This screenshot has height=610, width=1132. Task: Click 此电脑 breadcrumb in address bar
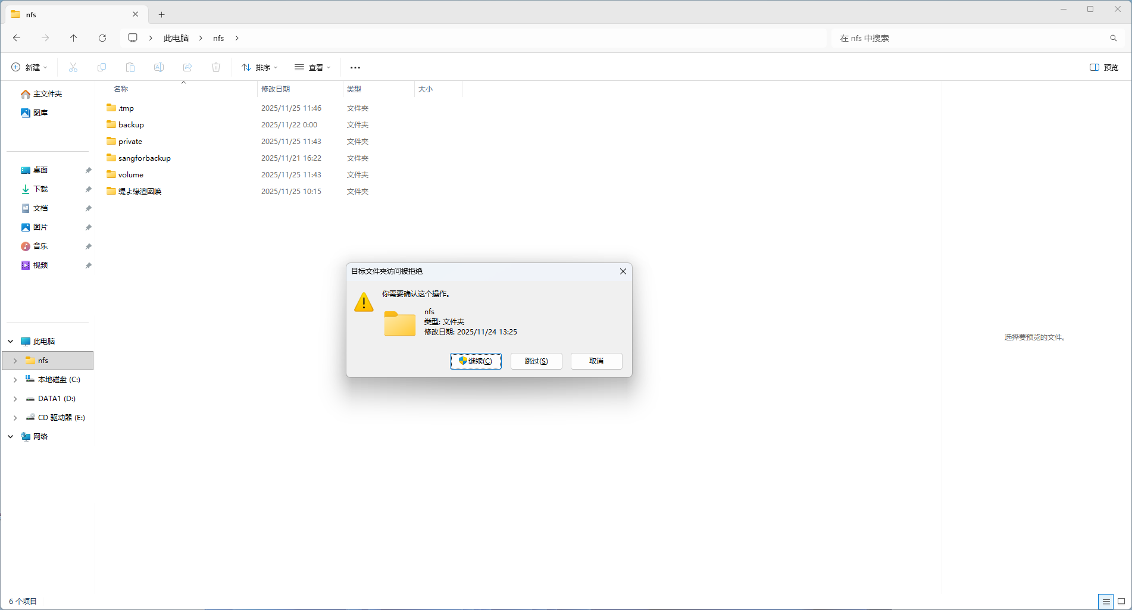pos(176,38)
